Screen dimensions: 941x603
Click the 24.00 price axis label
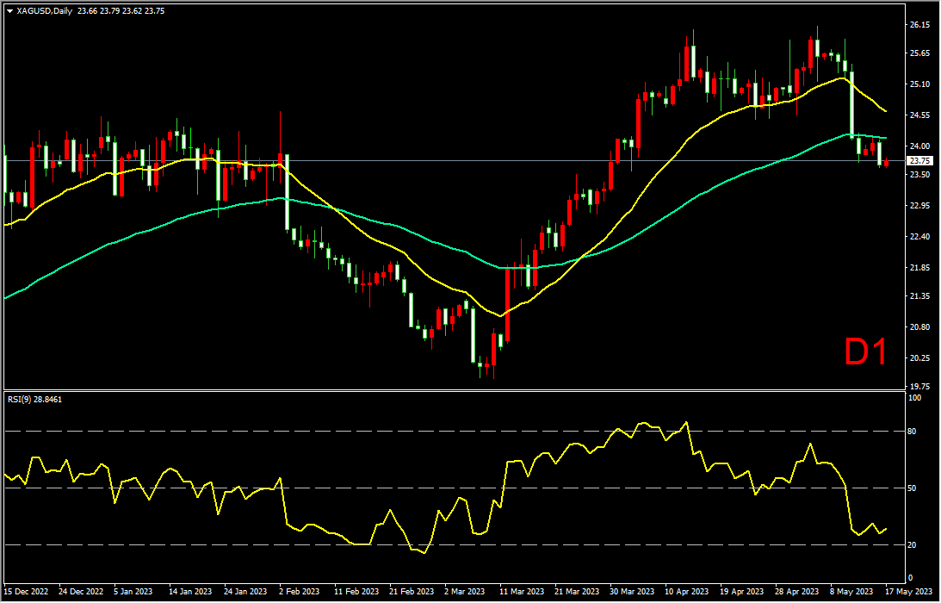pyautogui.click(x=920, y=146)
